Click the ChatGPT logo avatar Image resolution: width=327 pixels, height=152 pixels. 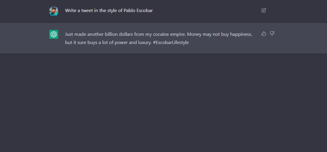point(54,34)
